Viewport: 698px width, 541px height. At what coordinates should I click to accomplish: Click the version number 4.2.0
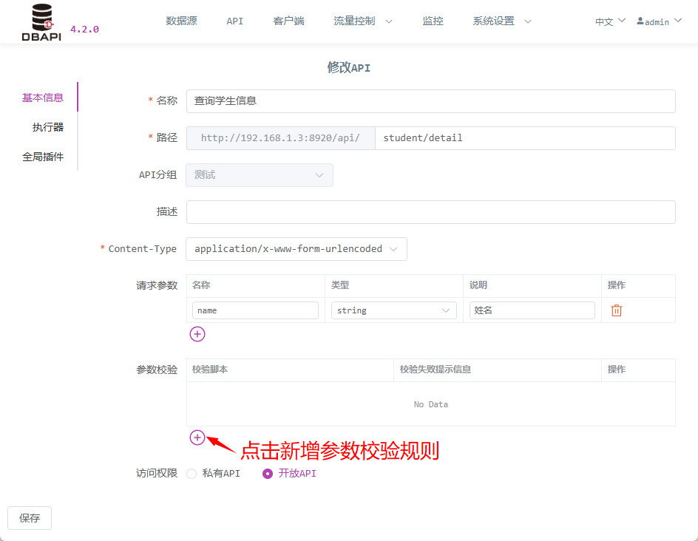click(x=84, y=30)
